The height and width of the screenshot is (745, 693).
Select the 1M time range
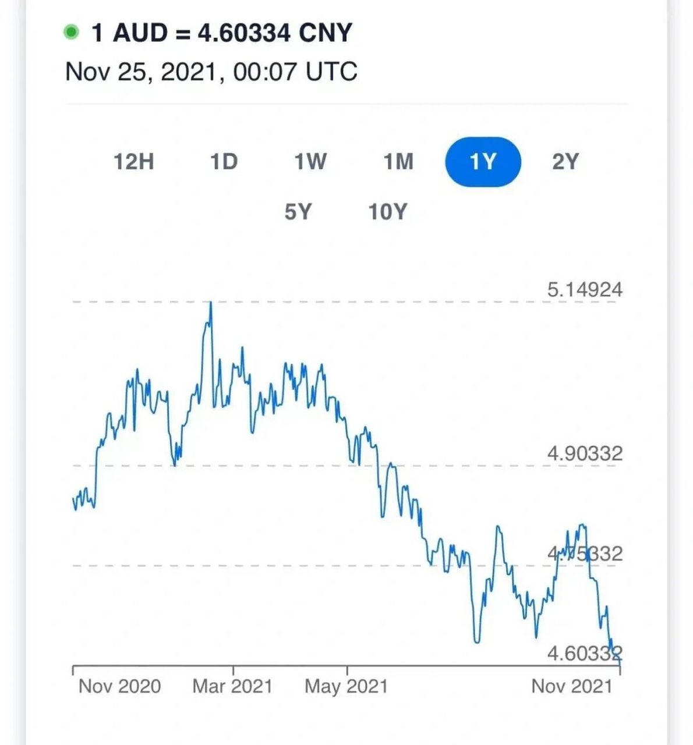[398, 162]
